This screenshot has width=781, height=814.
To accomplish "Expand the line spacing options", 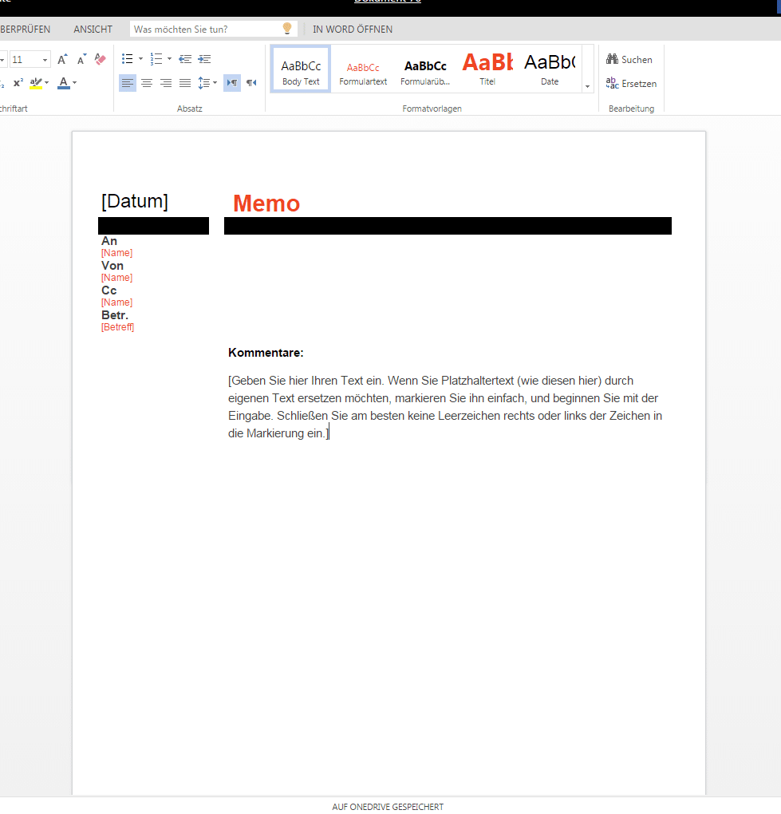I will click(x=215, y=83).
